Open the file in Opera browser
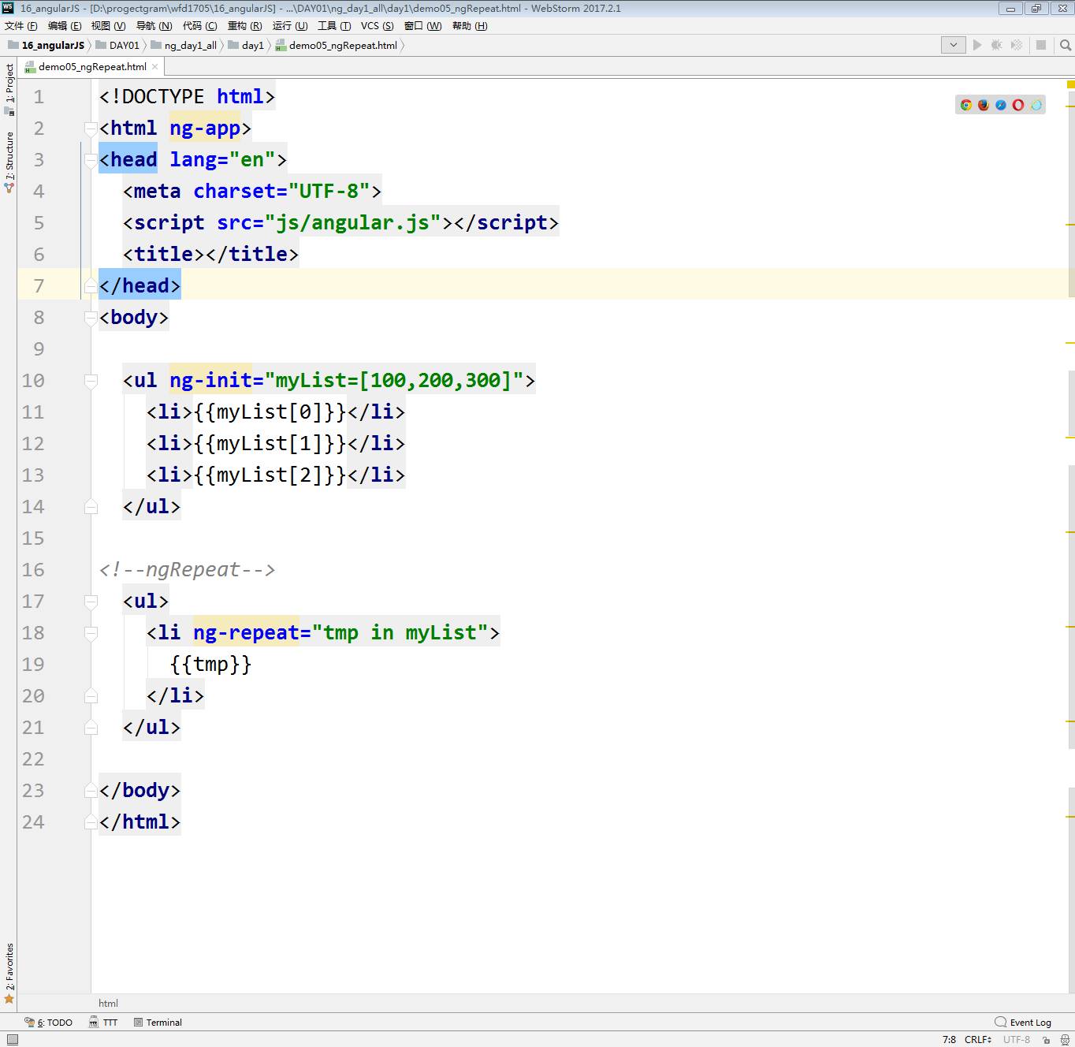Image resolution: width=1075 pixels, height=1047 pixels. (x=1018, y=105)
